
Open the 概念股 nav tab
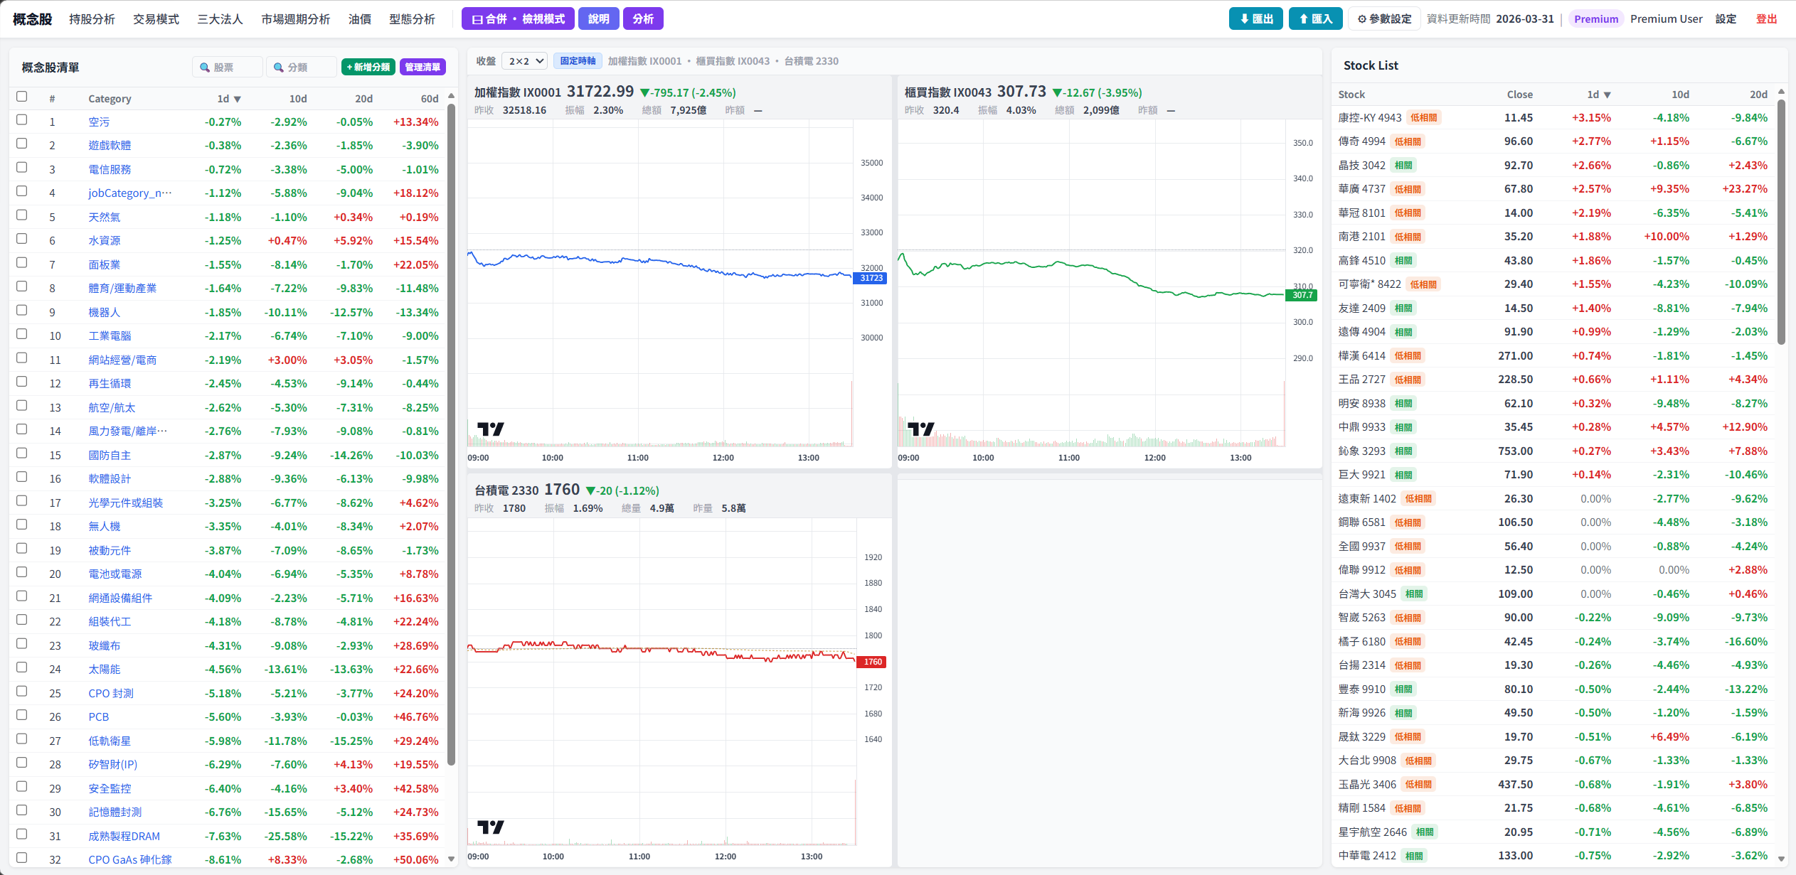[x=33, y=19]
